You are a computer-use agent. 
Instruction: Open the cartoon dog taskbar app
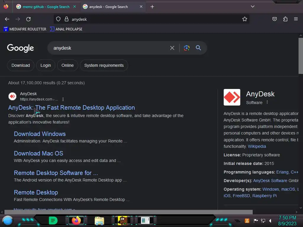point(123,220)
